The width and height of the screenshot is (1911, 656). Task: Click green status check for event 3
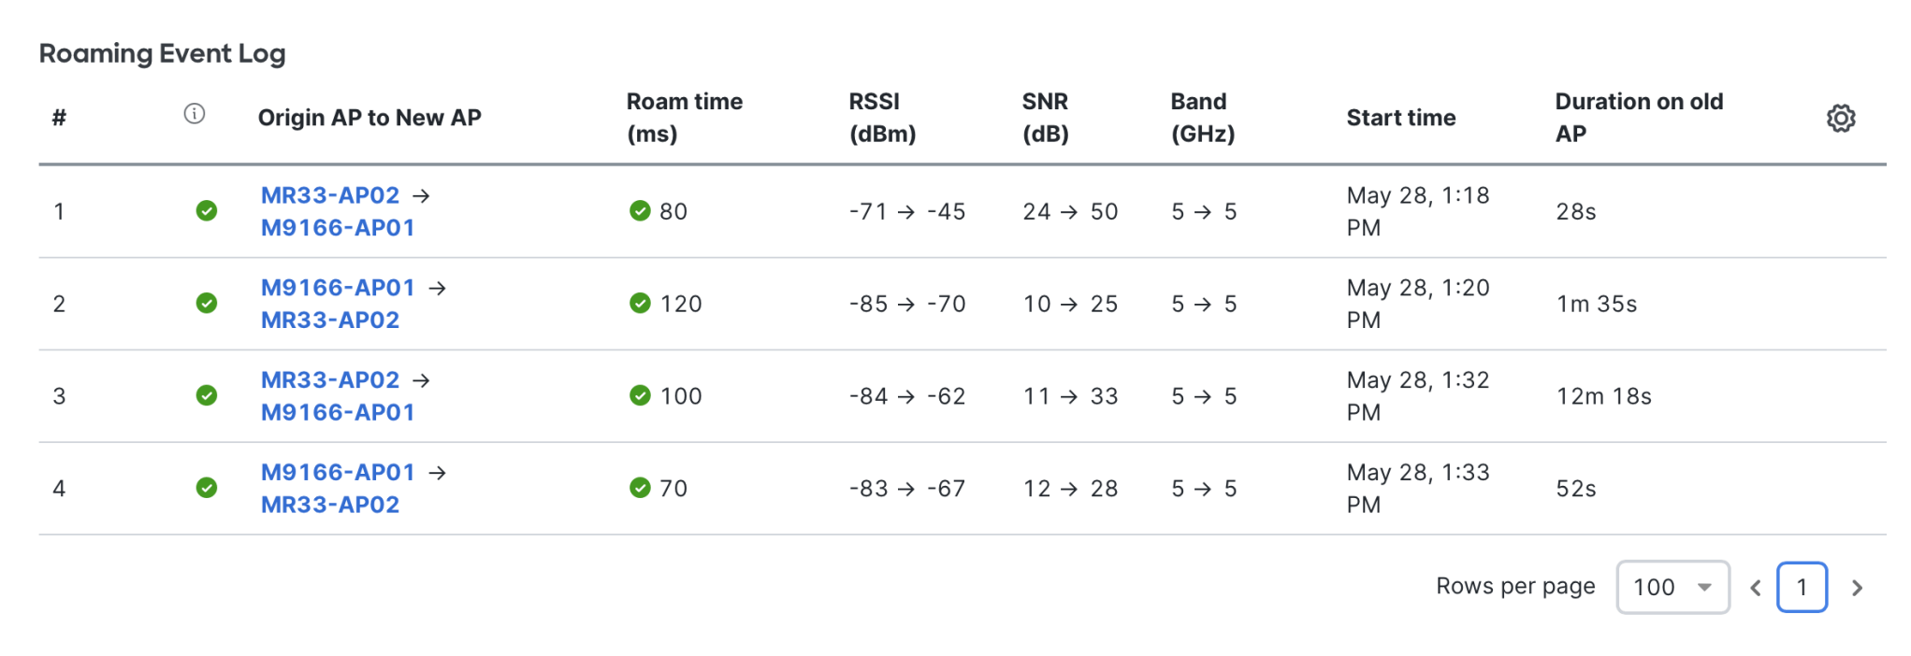point(207,396)
